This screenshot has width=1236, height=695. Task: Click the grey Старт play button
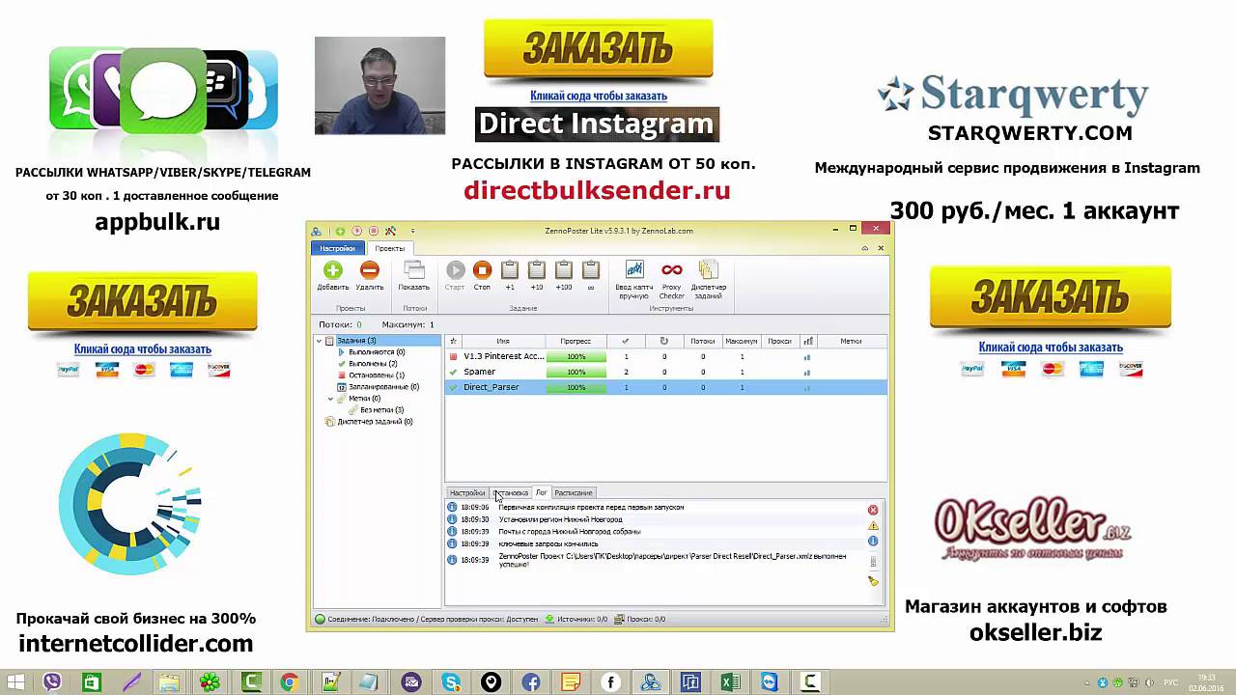tap(455, 271)
